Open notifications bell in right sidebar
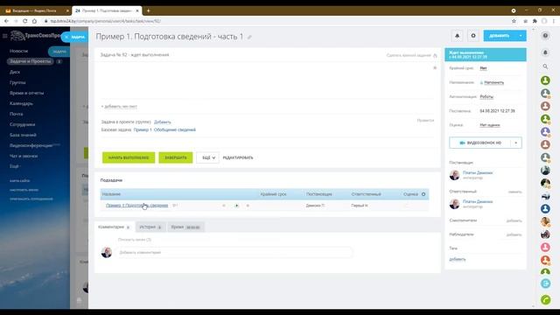Screen dimensions: 560x315 click(545, 52)
